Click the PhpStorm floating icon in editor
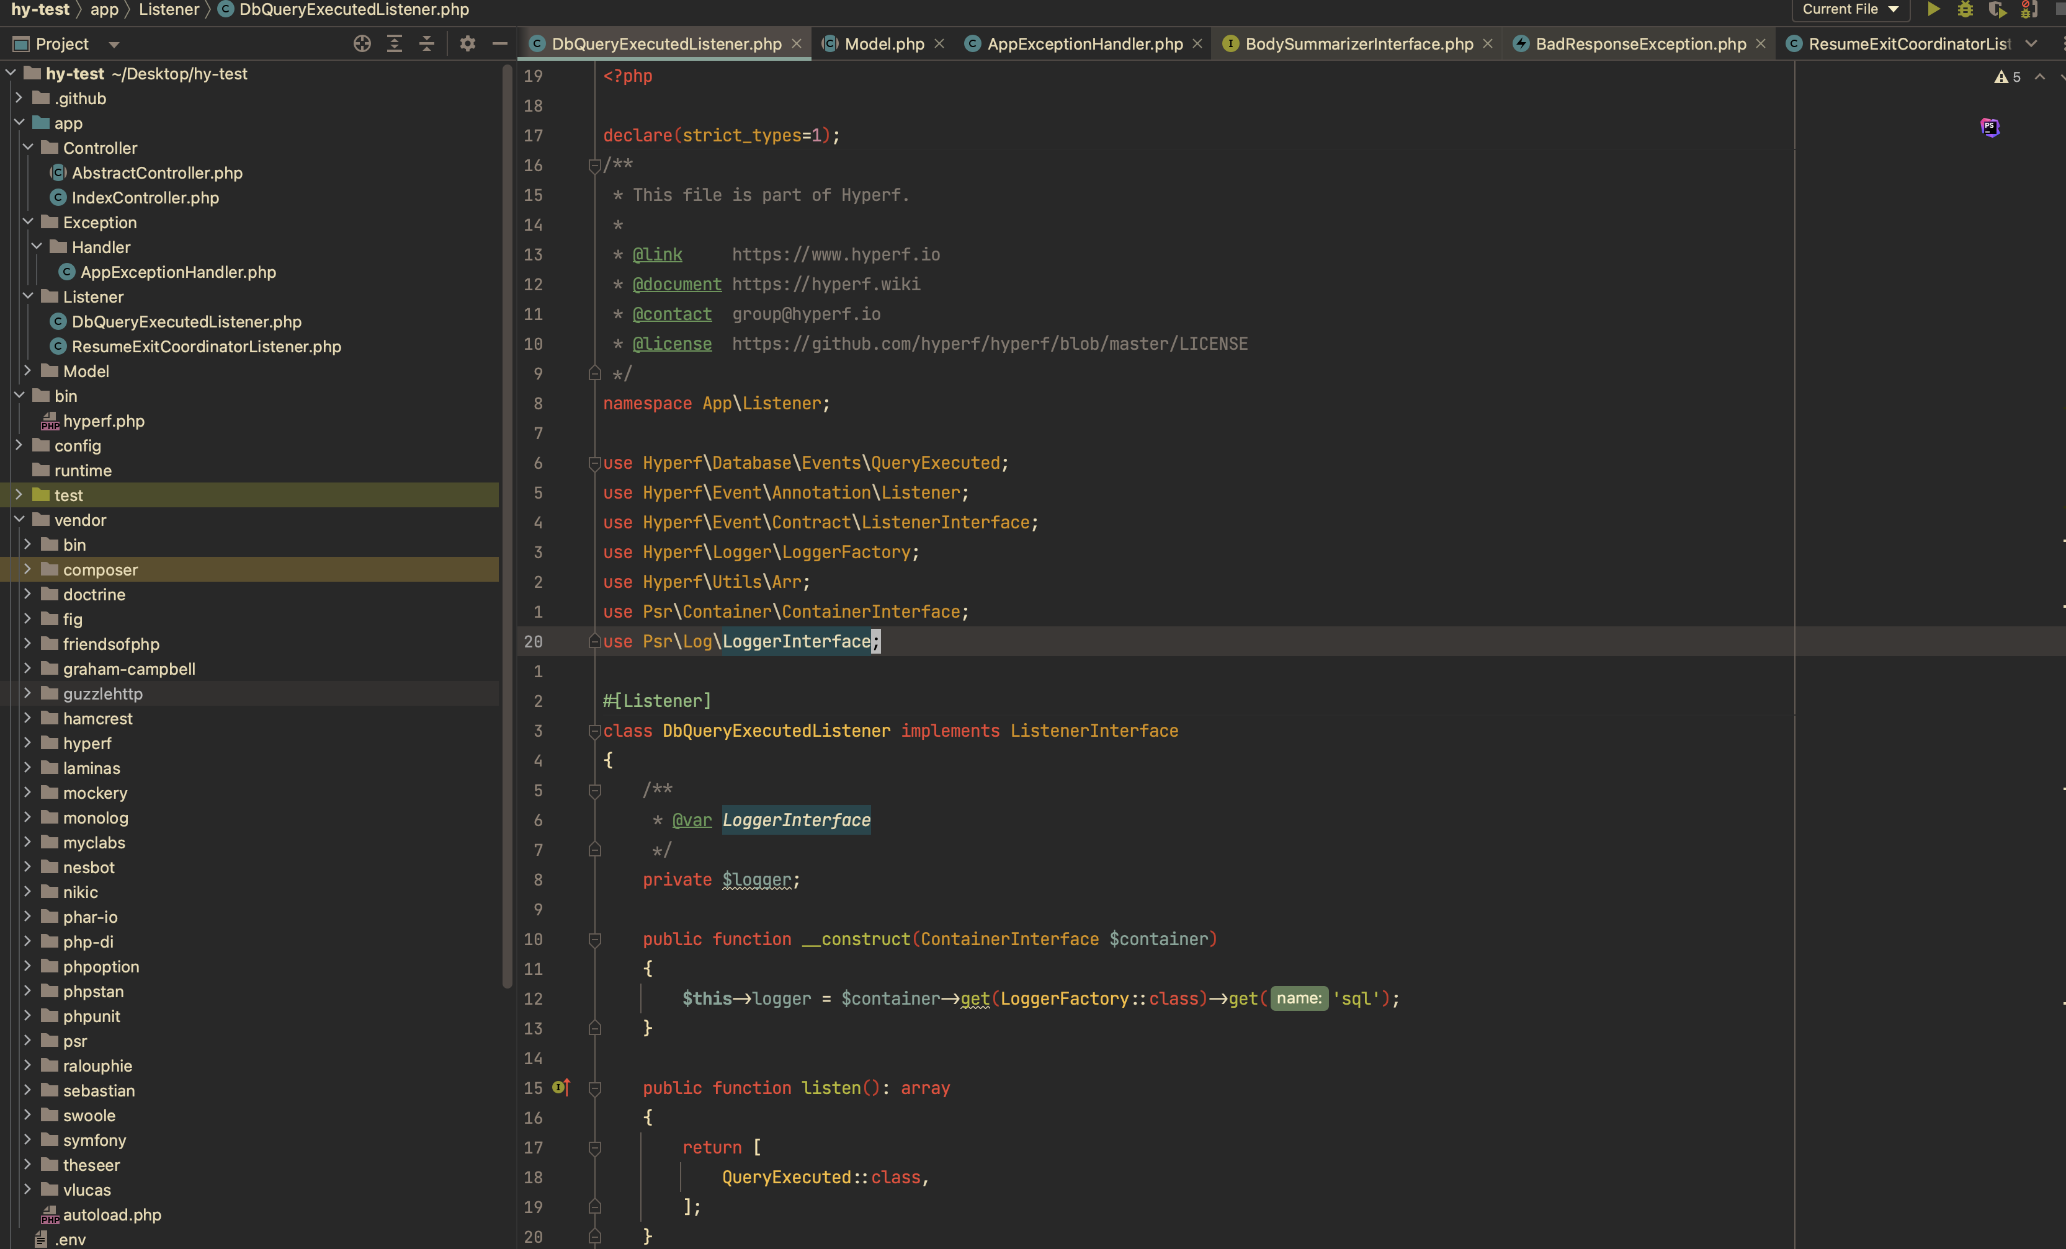The height and width of the screenshot is (1249, 2066). click(1989, 127)
